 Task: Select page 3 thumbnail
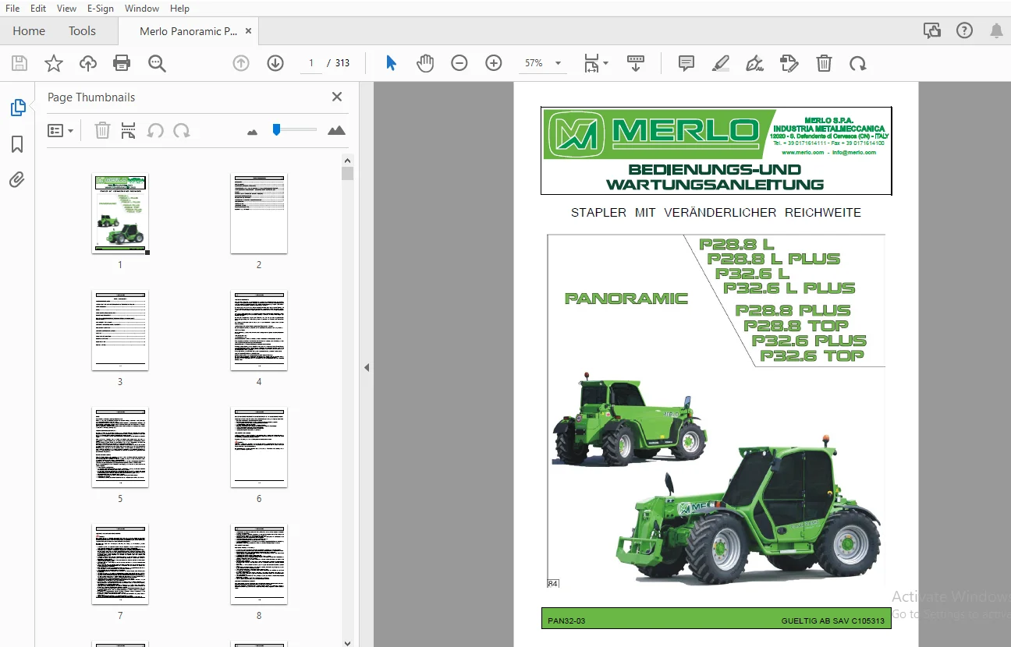click(x=120, y=330)
